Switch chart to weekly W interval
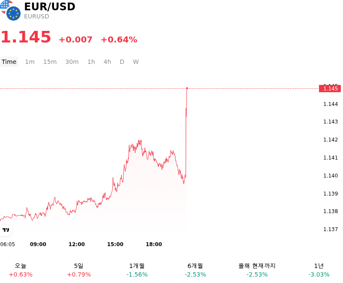 click(136, 62)
